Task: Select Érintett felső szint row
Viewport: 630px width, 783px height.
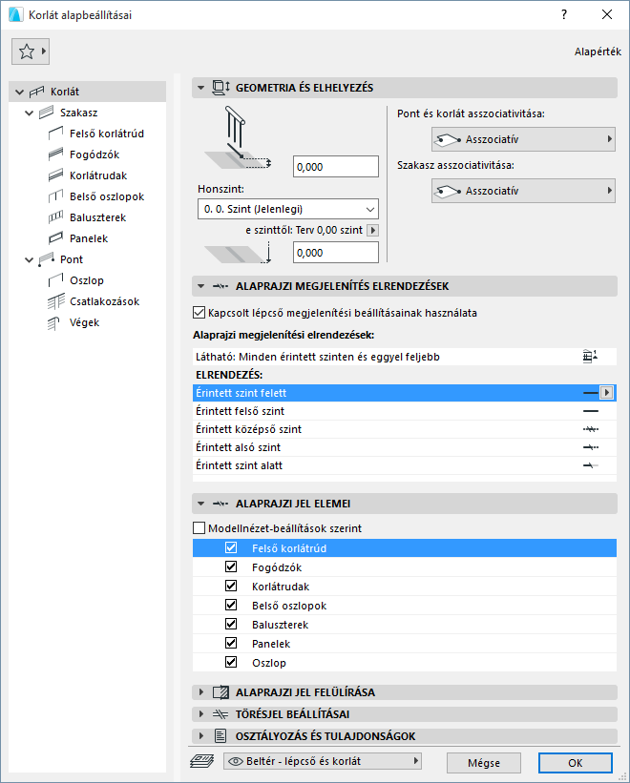Action: (x=404, y=411)
